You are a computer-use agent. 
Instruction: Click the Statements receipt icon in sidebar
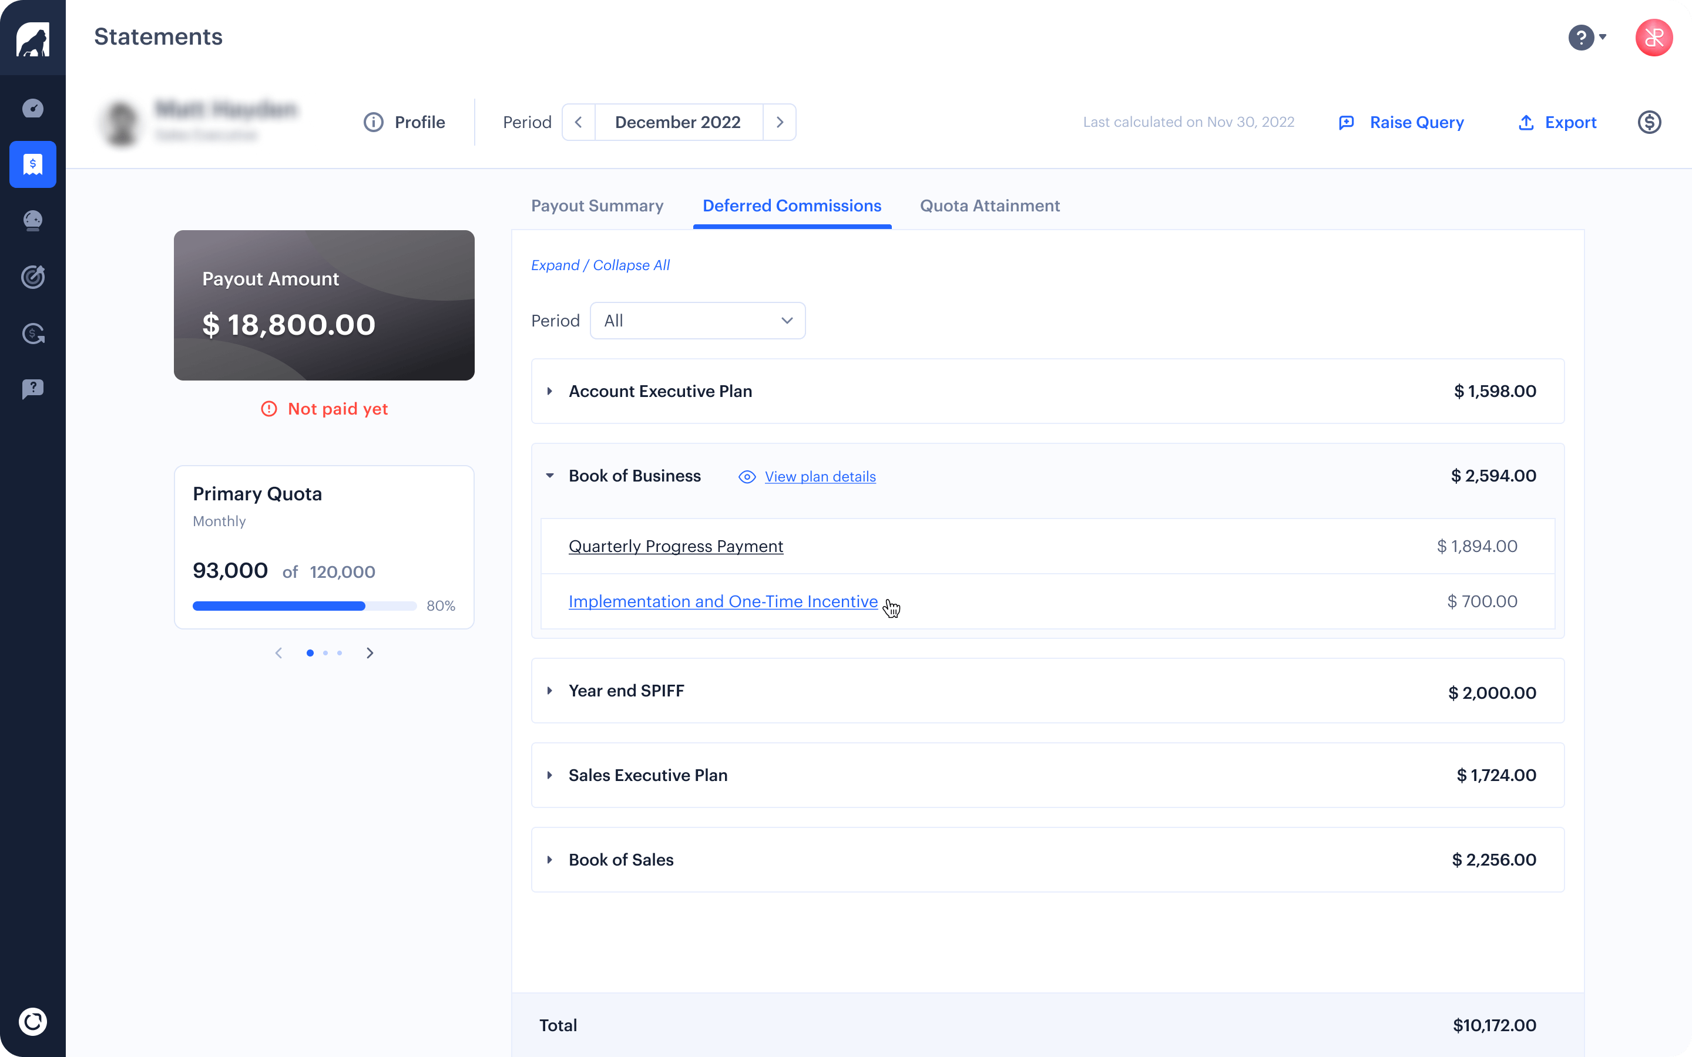coord(33,164)
